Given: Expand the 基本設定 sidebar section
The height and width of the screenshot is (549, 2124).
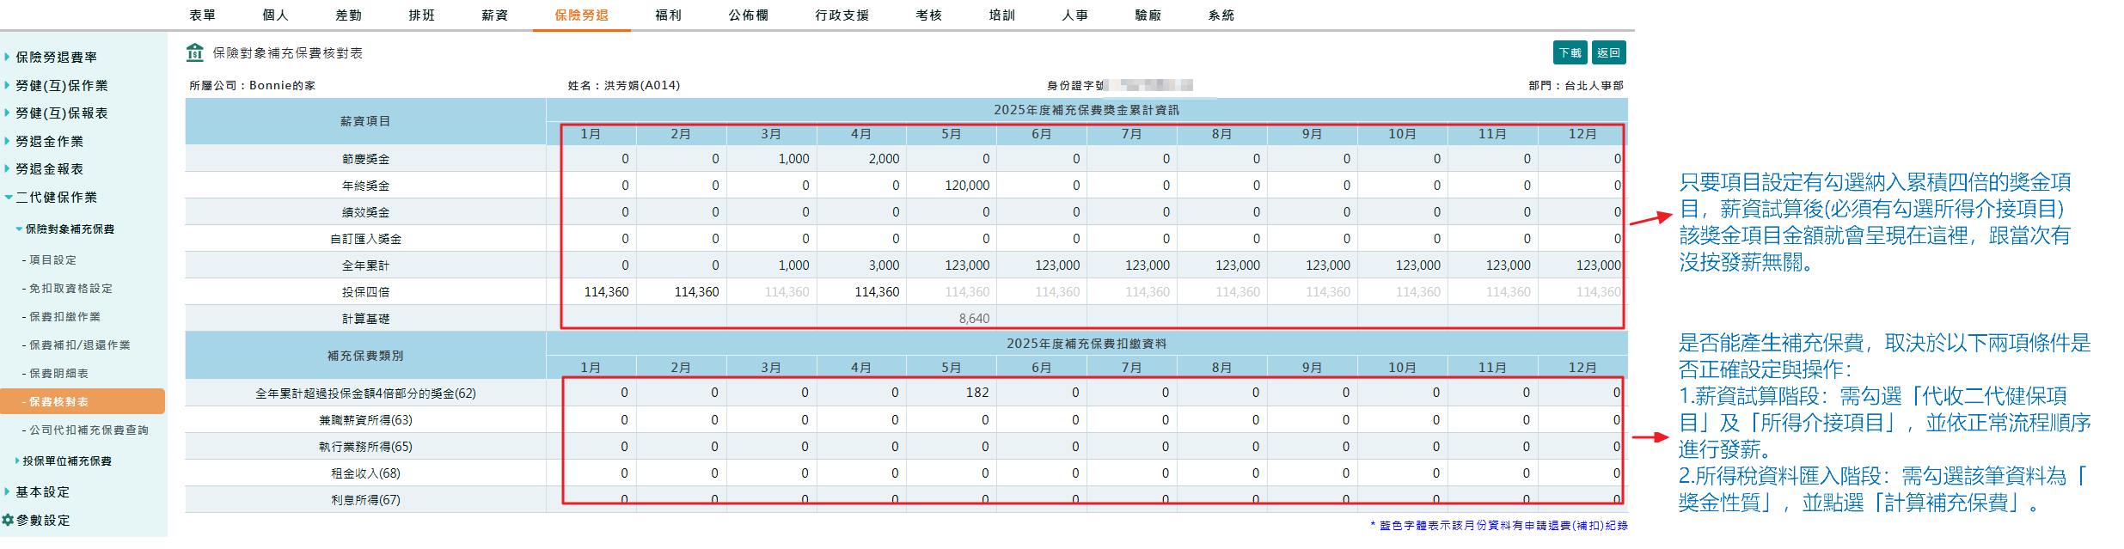Looking at the screenshot, I should click(37, 491).
